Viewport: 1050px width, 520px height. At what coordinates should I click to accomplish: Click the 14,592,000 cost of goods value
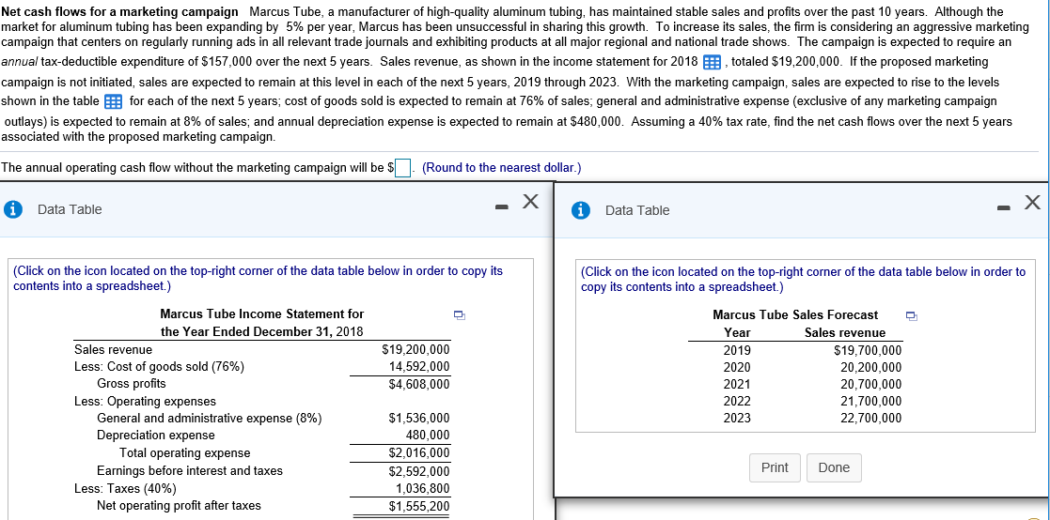pyautogui.click(x=419, y=366)
